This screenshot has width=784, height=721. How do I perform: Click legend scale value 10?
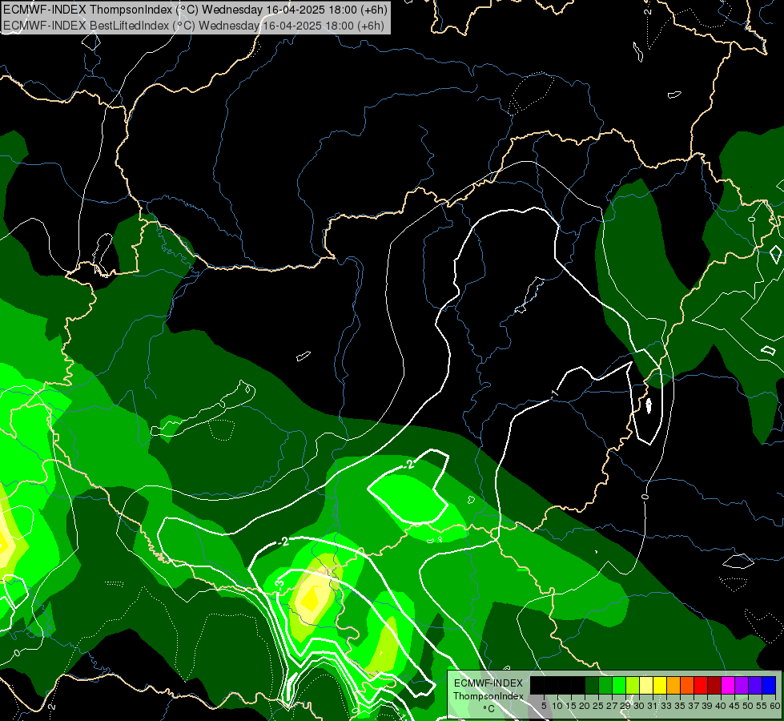[557, 706]
